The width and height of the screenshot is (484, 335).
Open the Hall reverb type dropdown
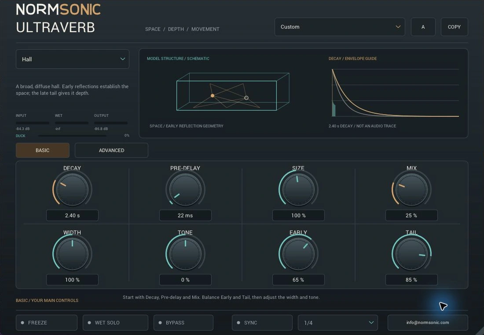pyautogui.click(x=73, y=59)
